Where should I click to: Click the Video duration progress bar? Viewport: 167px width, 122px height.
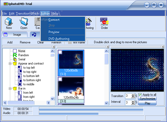91,109
